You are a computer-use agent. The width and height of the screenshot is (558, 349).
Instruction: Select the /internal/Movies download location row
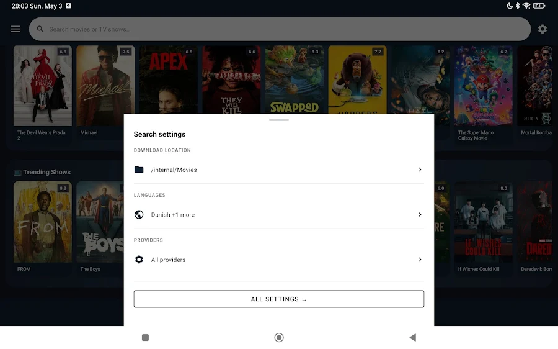[x=279, y=170]
